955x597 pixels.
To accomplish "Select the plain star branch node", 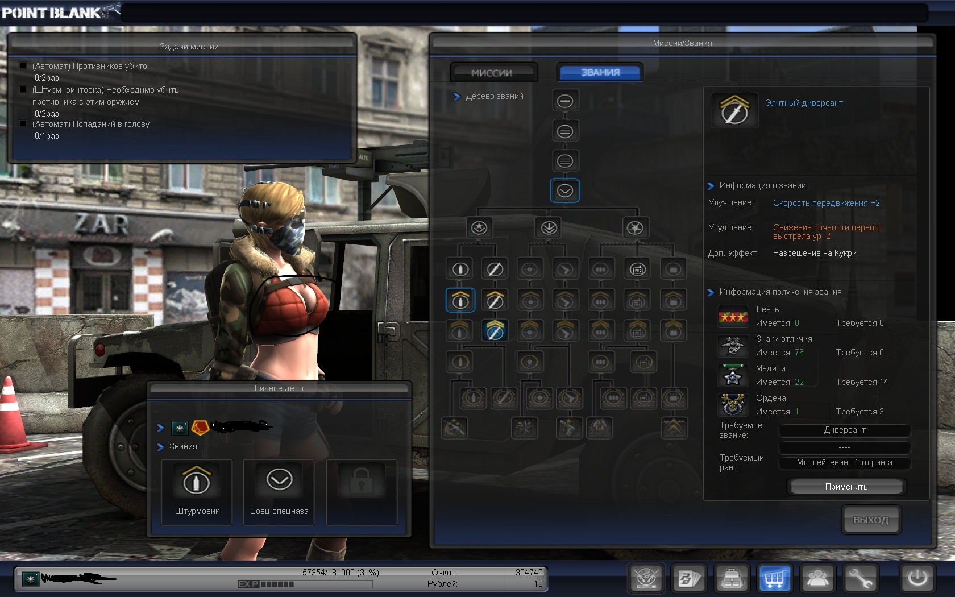I will (634, 228).
